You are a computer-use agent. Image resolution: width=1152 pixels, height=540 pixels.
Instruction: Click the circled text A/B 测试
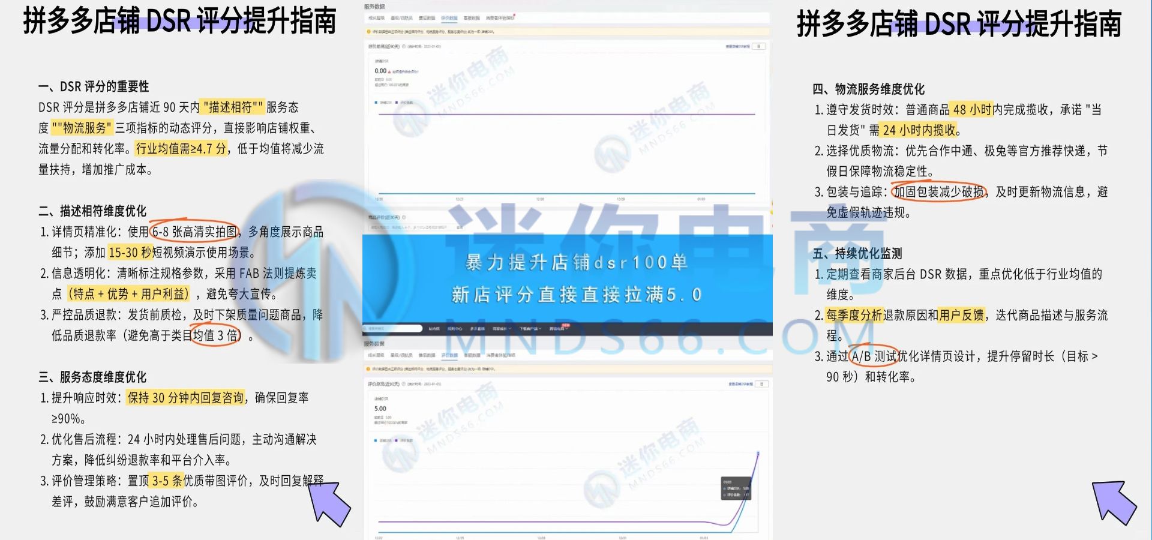click(873, 357)
